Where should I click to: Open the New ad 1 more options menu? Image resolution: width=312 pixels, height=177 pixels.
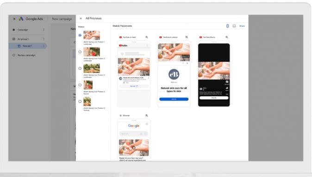click(x=44, y=46)
